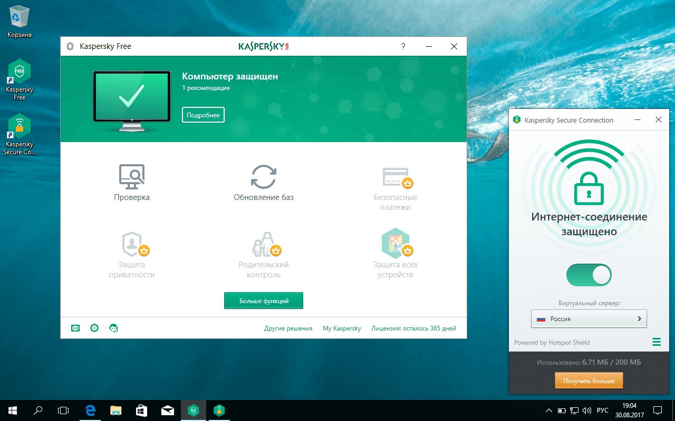Viewport: 675px width, 421px height.
Task: Open the Action Center notifications icon
Action: (x=658, y=410)
